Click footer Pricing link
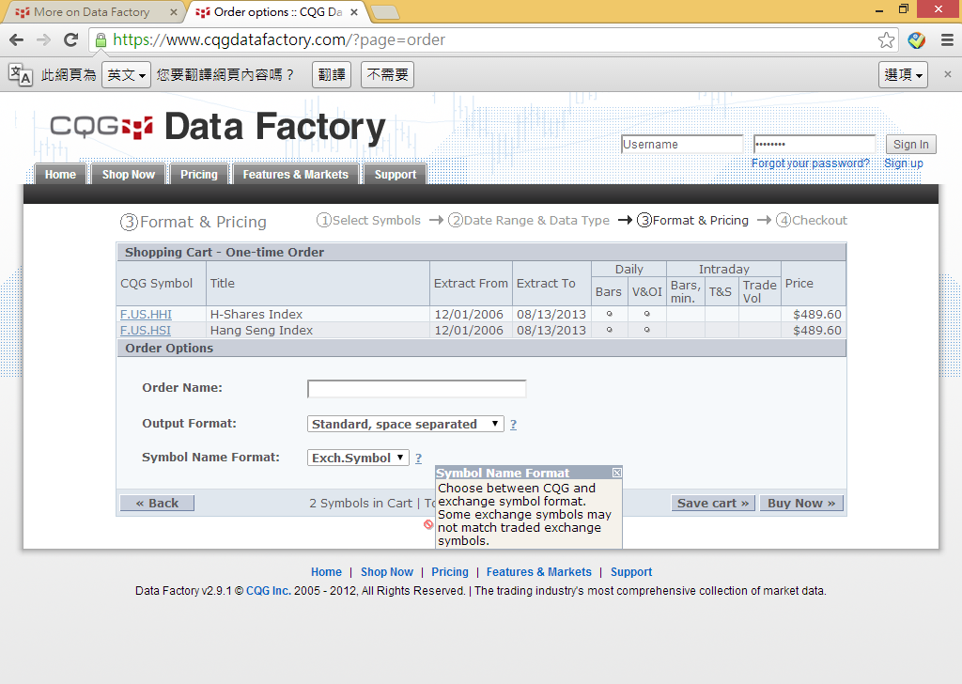962x684 pixels. click(450, 572)
